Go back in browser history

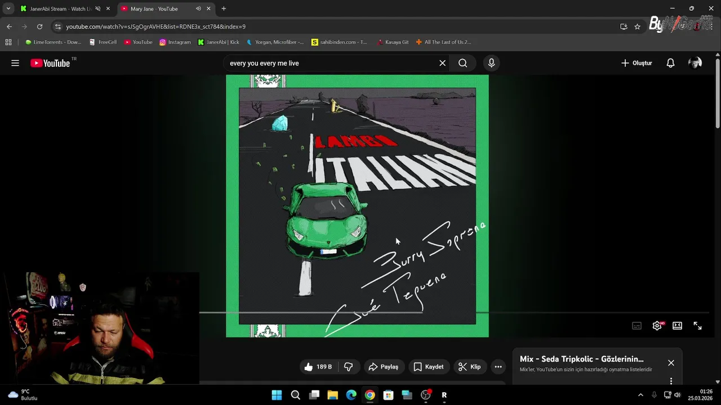pos(9,26)
